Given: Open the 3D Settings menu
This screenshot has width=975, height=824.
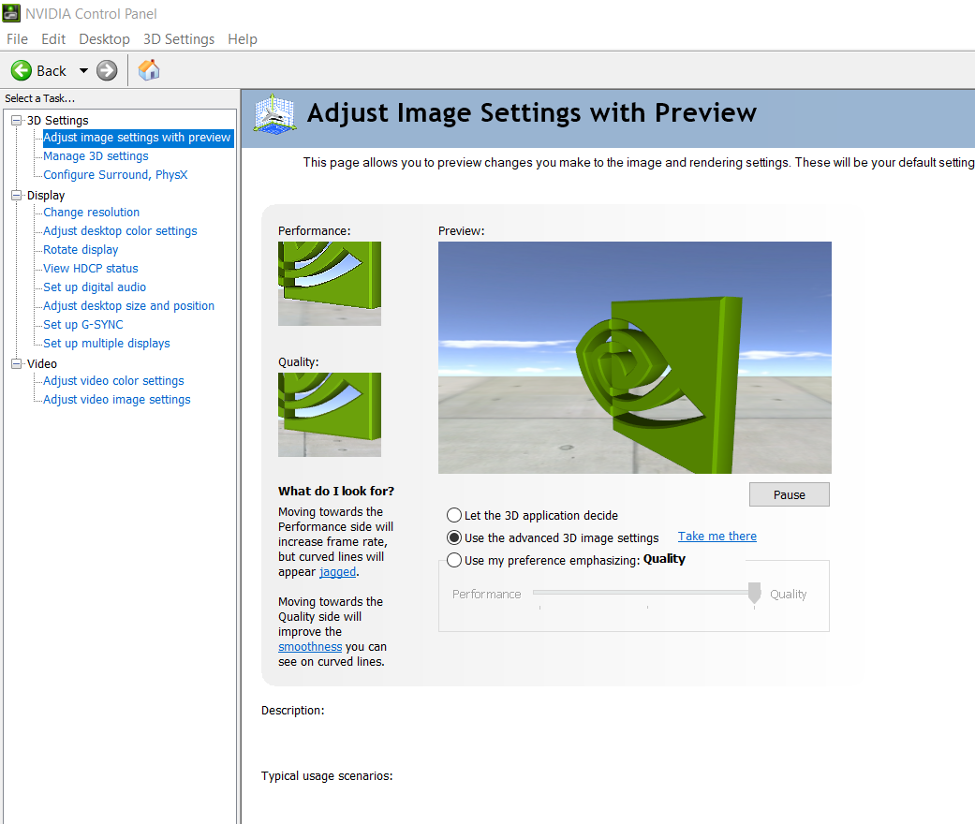Looking at the screenshot, I should point(179,39).
